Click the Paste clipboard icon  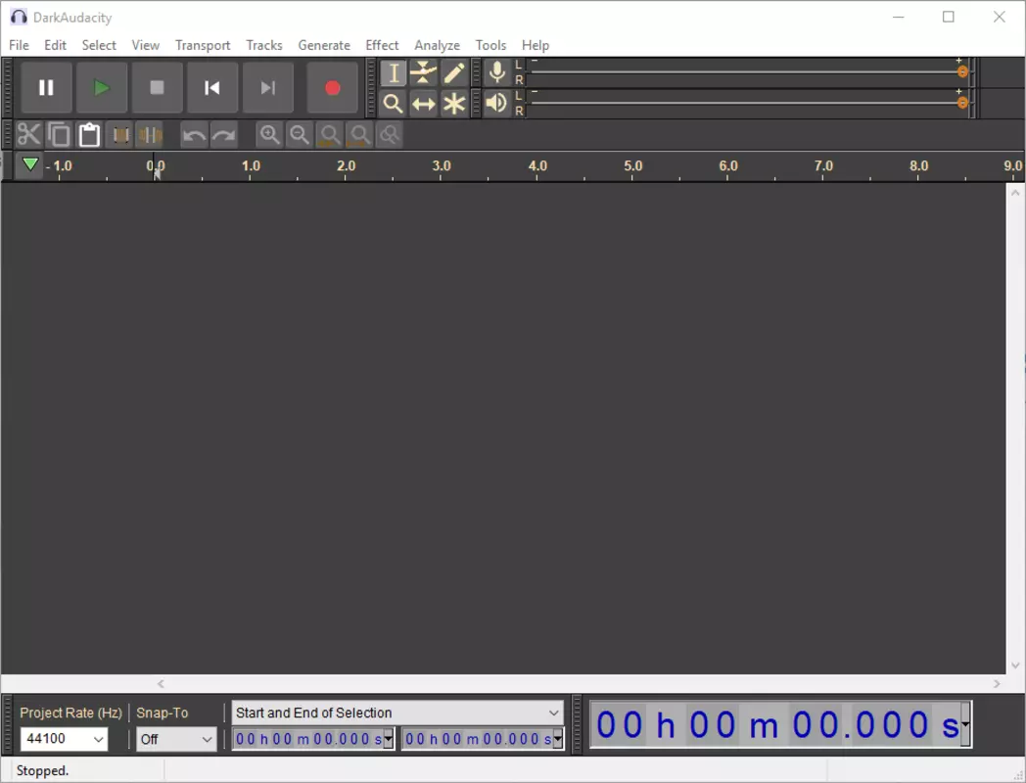[x=89, y=135]
